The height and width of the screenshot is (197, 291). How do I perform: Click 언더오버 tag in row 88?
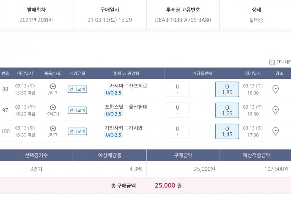tap(77, 89)
